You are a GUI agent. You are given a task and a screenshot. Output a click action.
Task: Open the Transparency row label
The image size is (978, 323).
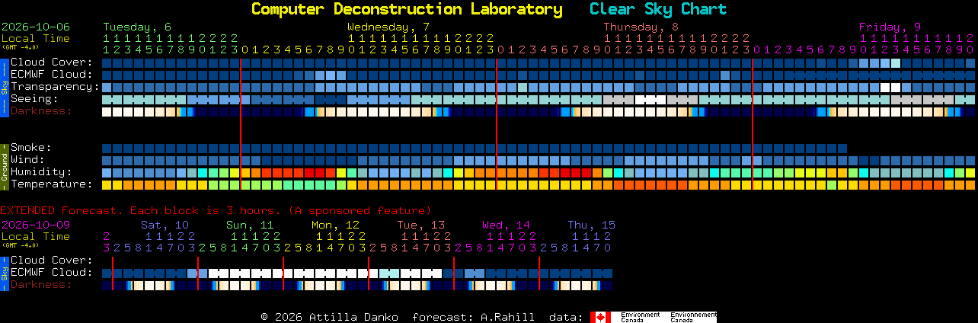point(55,87)
